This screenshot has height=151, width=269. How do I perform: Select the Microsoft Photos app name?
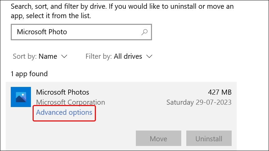point(63,92)
